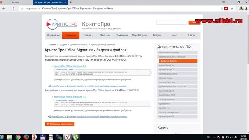
Task: Click the volume icon in system tray
Action: click(x=231, y=137)
